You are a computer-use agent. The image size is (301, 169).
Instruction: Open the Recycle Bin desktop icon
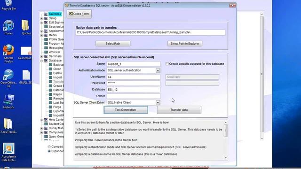[x=8, y=4]
